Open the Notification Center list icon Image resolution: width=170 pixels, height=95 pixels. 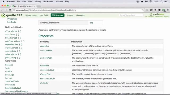point(166,2)
